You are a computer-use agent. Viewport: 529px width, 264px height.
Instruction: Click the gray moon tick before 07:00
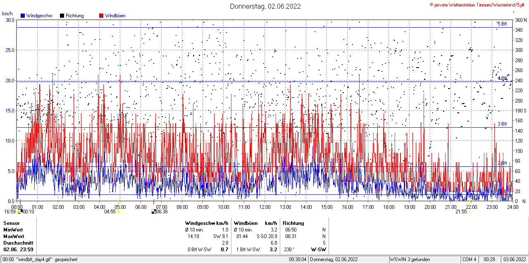tap(154, 202)
